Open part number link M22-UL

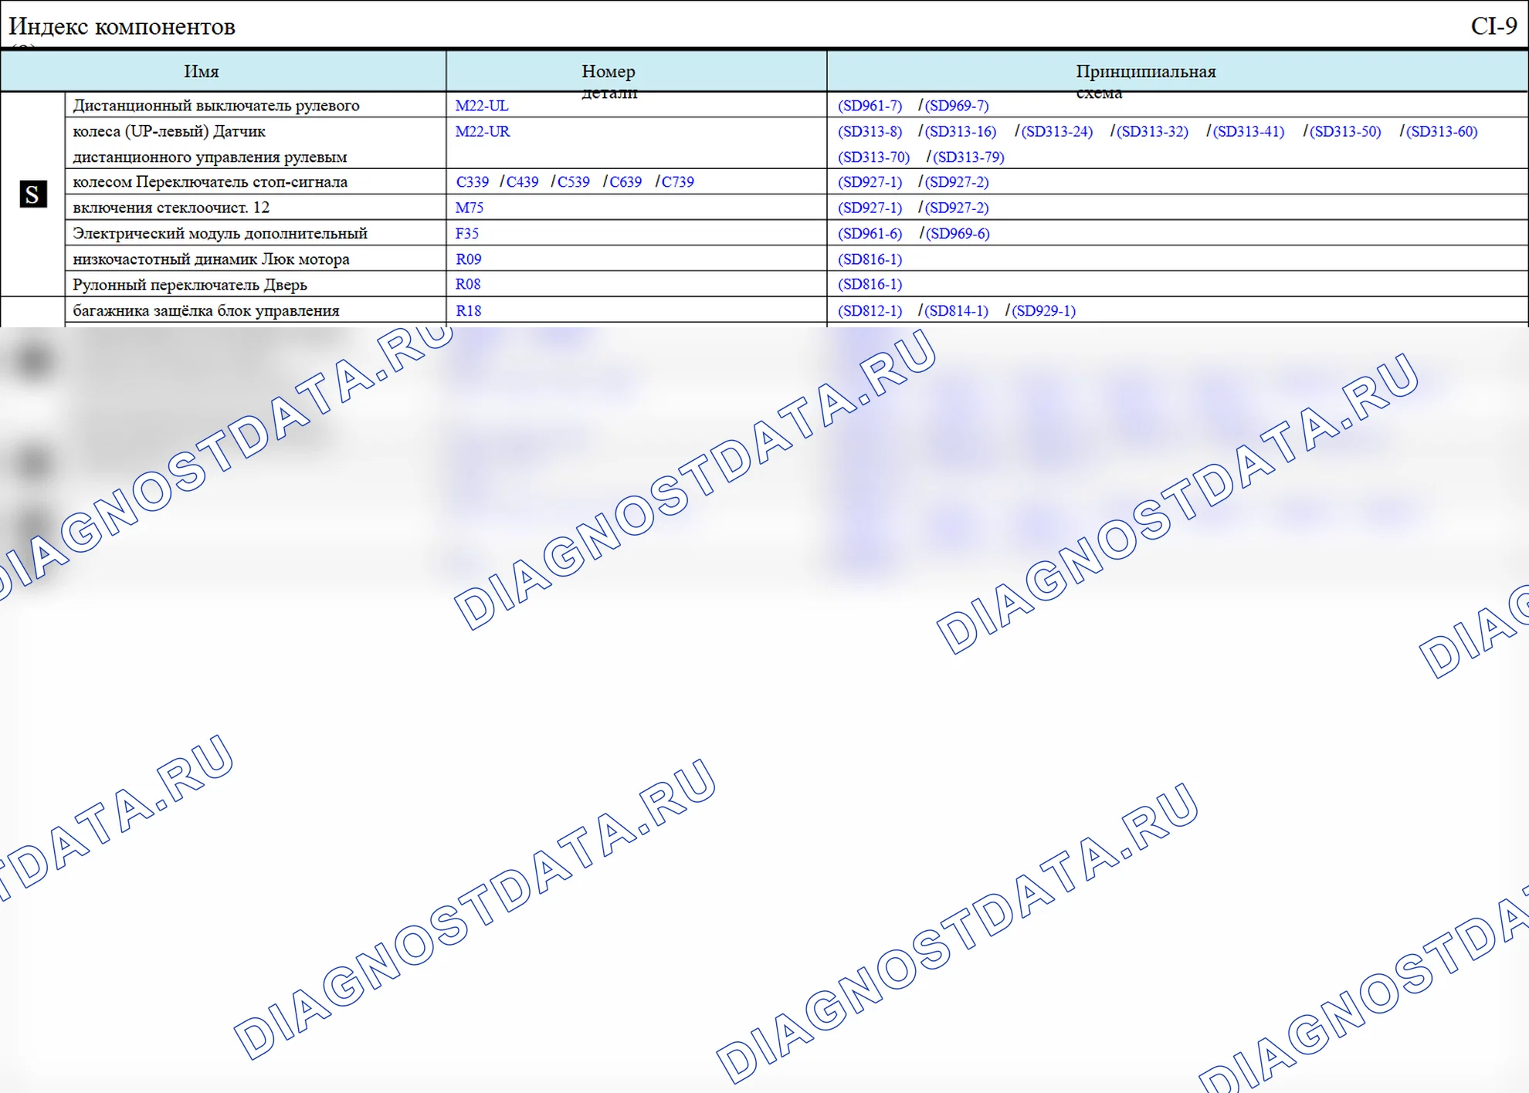click(482, 106)
